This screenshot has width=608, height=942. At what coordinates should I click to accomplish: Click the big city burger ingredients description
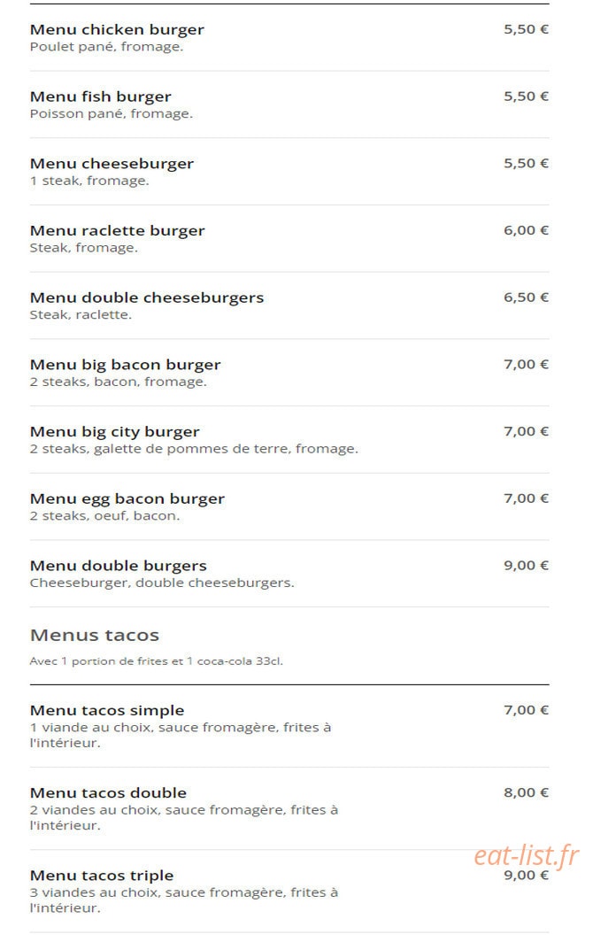point(194,449)
